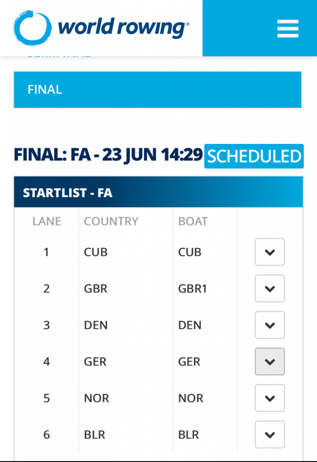Image resolution: width=317 pixels, height=462 pixels.
Task: Expand the DEN lane 3 row chevron
Action: pos(270,325)
